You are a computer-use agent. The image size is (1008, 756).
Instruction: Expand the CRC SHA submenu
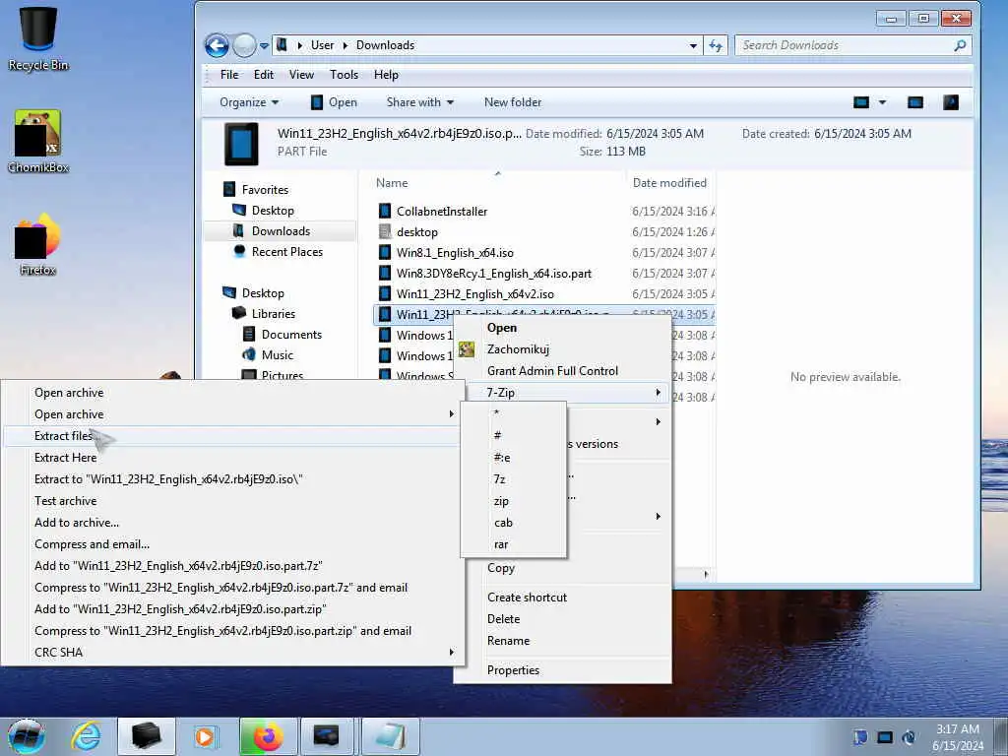coord(451,652)
